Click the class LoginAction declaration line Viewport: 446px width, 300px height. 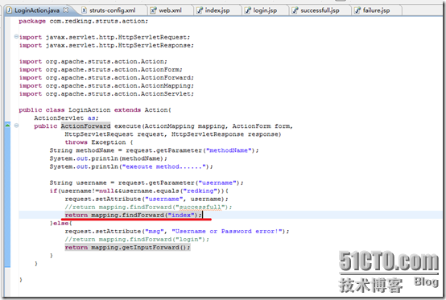tap(95, 110)
